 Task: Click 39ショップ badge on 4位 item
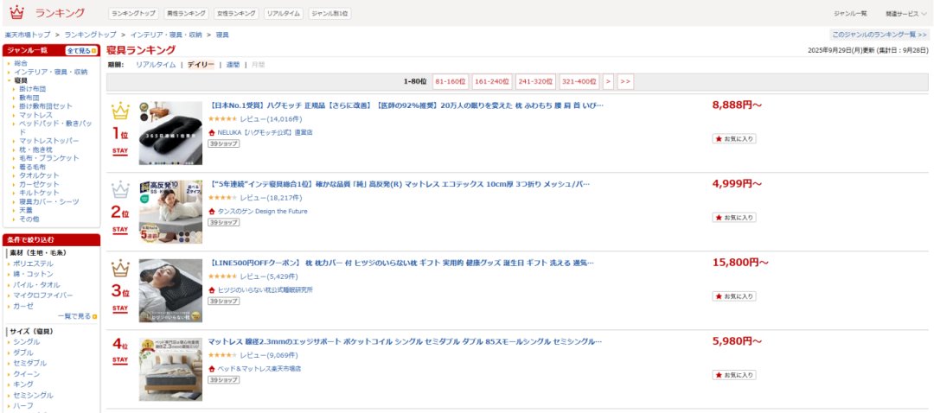[223, 379]
